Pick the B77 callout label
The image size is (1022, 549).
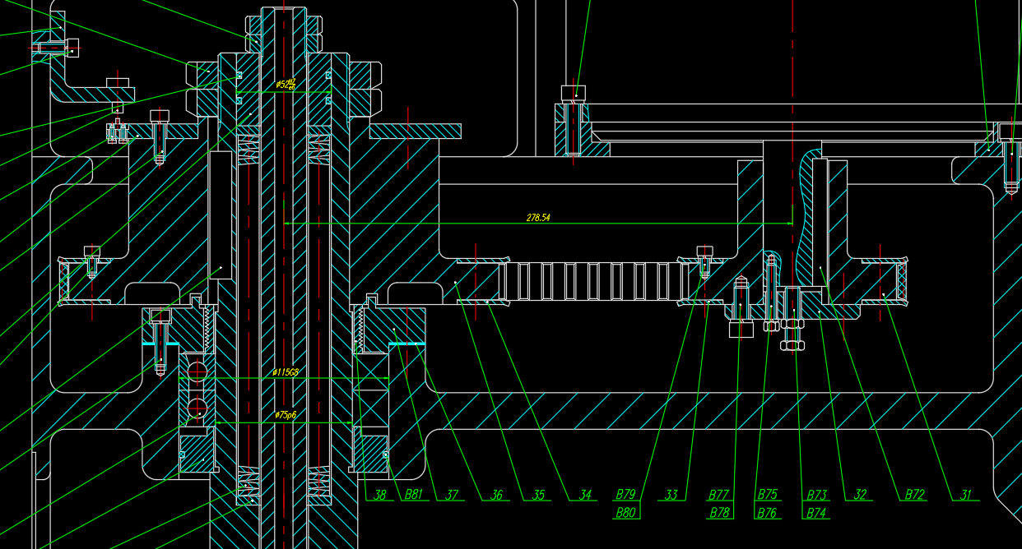tap(718, 495)
